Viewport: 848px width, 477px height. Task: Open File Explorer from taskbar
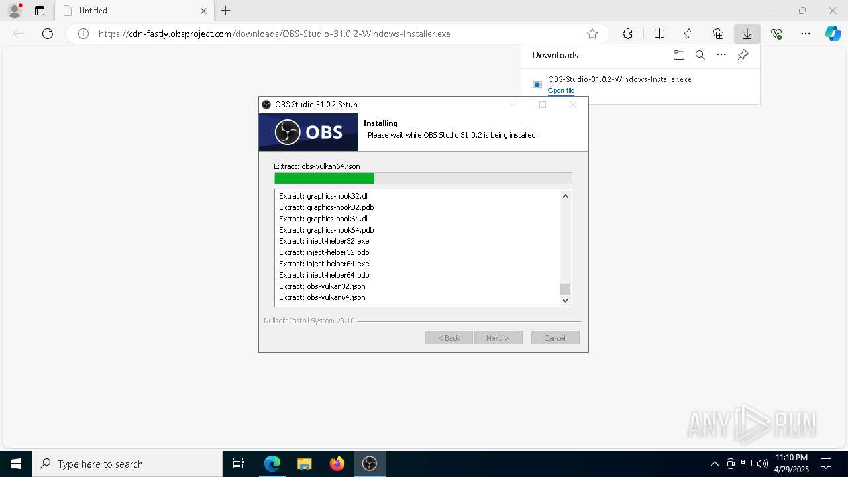coord(304,464)
